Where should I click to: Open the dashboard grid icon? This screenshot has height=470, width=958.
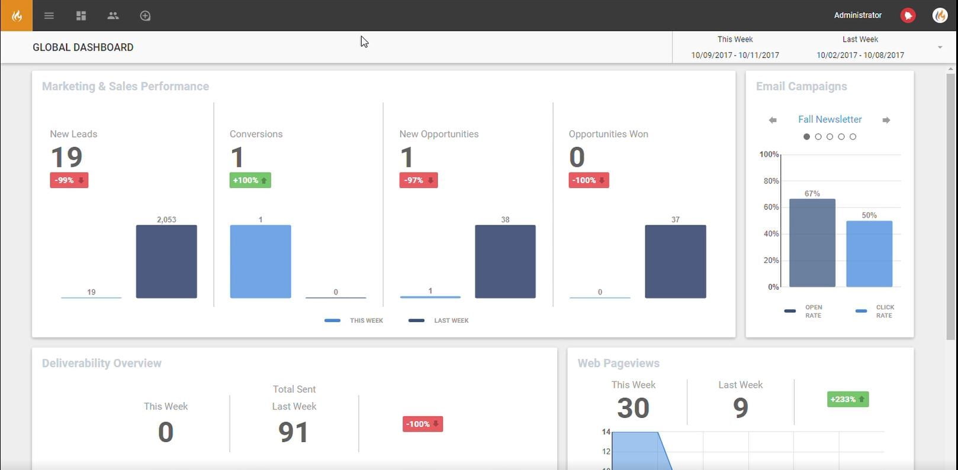[x=81, y=16]
